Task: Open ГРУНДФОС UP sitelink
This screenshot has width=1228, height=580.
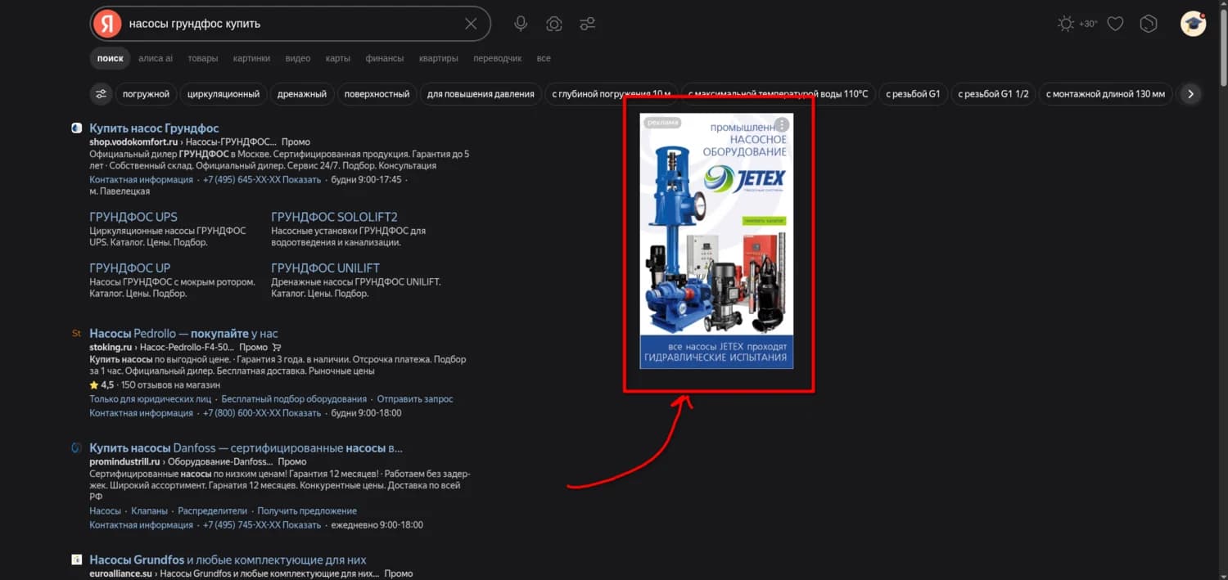Action: pos(130,268)
